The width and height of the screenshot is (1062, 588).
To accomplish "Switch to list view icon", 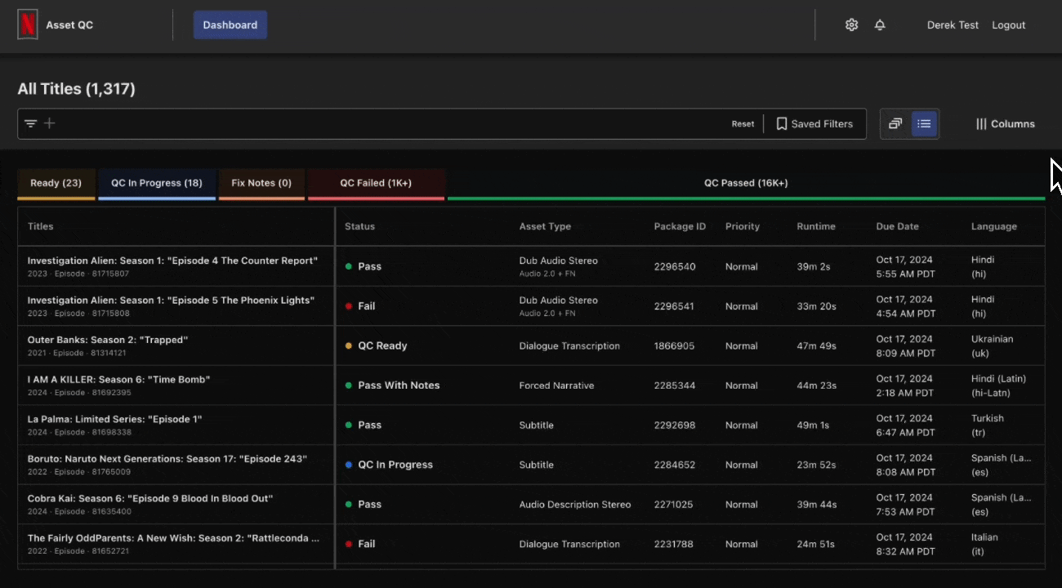I will [x=924, y=123].
